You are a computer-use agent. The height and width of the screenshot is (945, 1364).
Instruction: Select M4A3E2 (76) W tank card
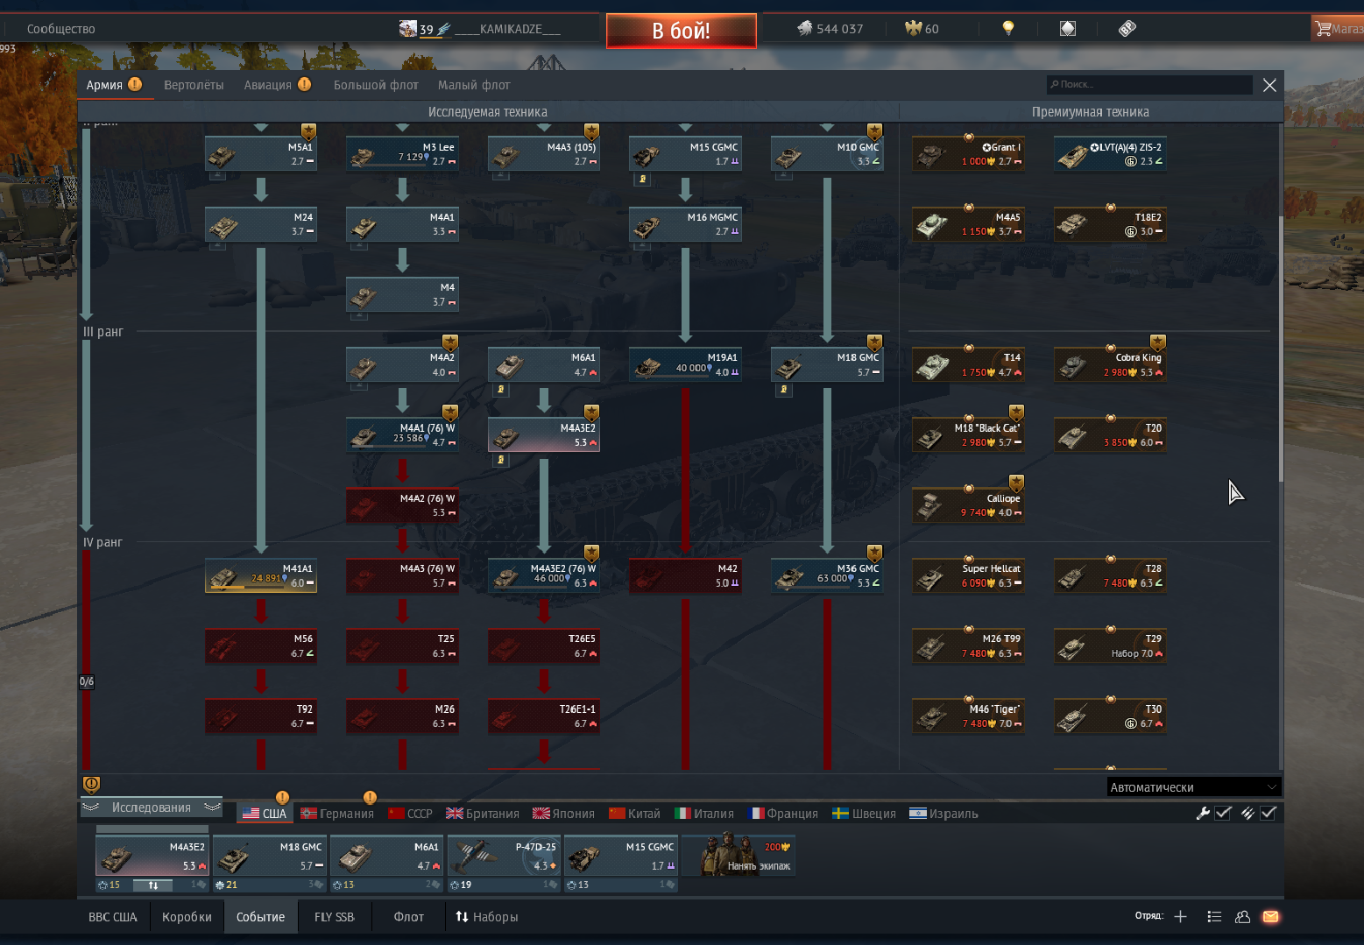(x=544, y=575)
